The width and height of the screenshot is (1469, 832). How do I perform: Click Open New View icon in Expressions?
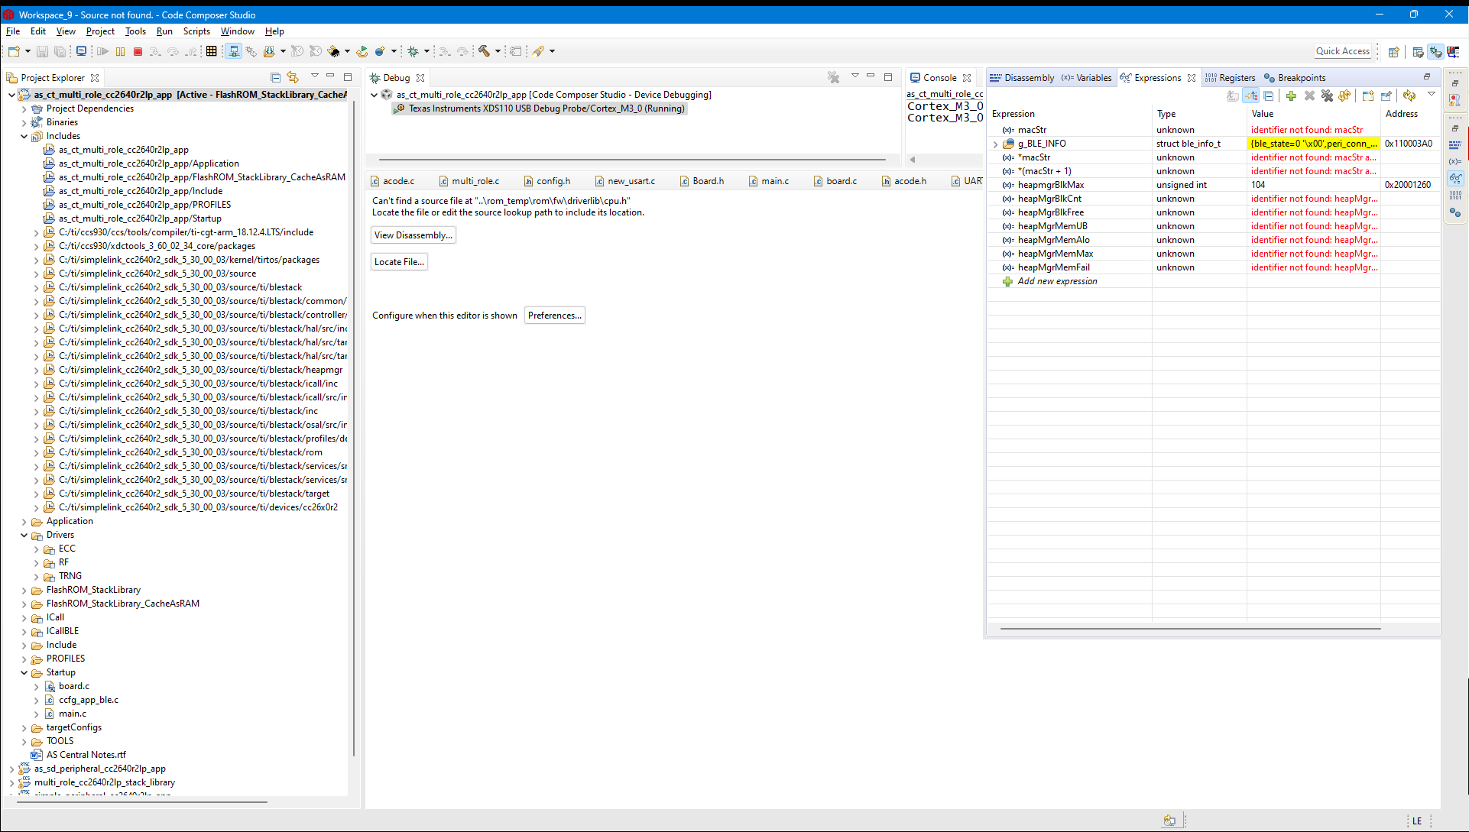(1368, 96)
